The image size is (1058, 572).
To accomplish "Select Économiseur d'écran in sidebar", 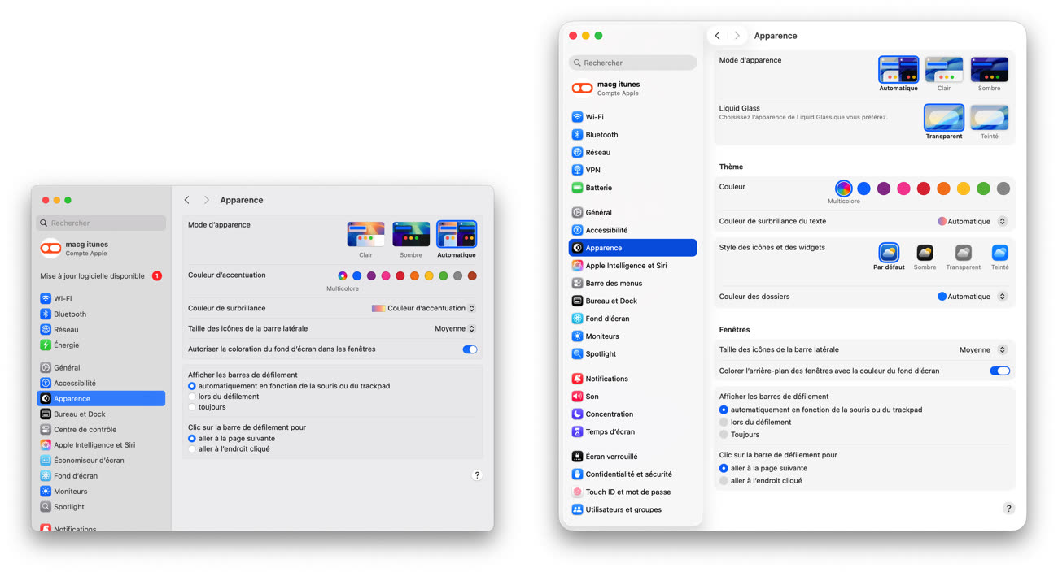I will [89, 461].
